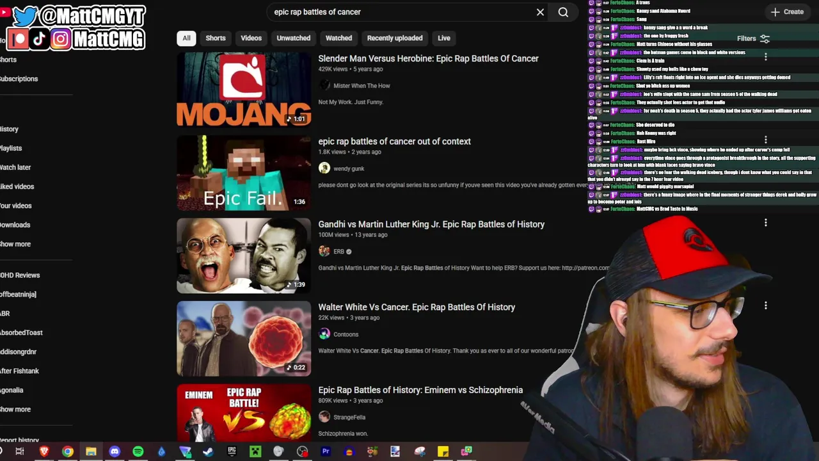Click the Mister When The How channel name
The height and width of the screenshot is (461, 819).
tap(362, 86)
